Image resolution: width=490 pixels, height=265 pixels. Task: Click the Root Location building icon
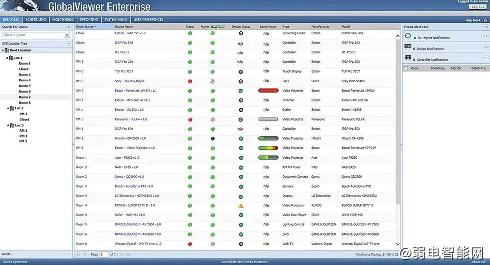point(6,50)
